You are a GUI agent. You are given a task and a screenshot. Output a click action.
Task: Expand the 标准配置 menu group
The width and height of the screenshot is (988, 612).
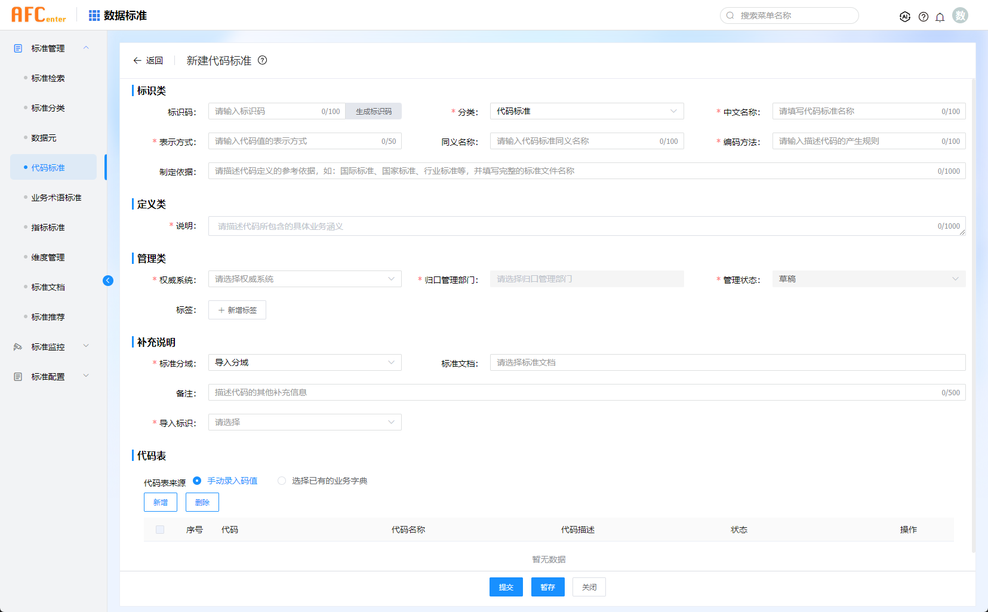(x=86, y=376)
